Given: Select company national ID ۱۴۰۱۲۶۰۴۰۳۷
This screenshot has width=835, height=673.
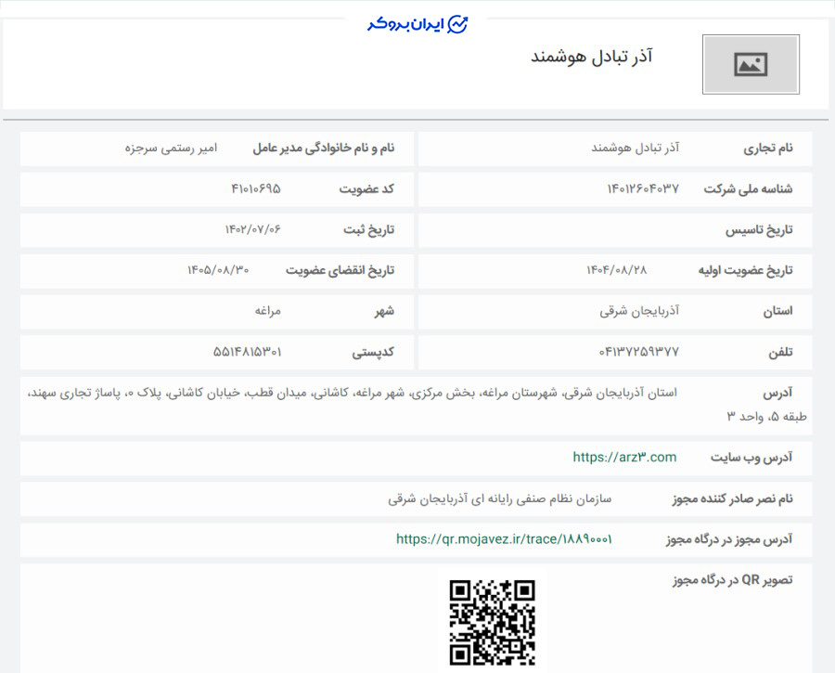Looking at the screenshot, I should (x=643, y=188).
